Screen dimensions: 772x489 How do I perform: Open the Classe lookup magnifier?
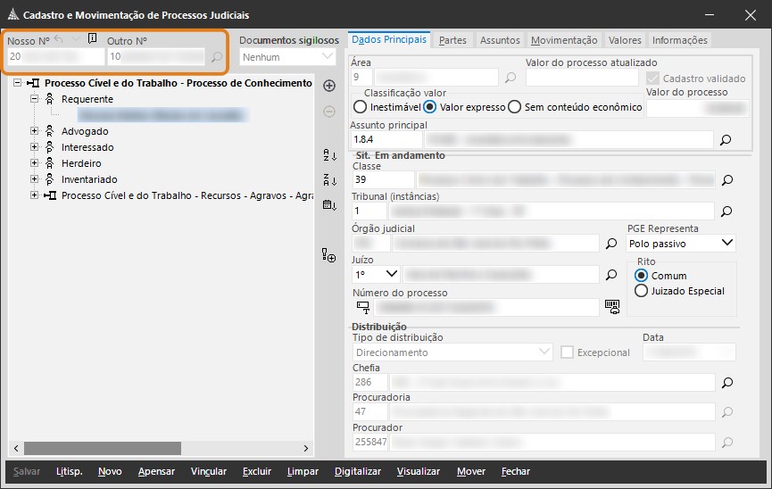point(726,180)
